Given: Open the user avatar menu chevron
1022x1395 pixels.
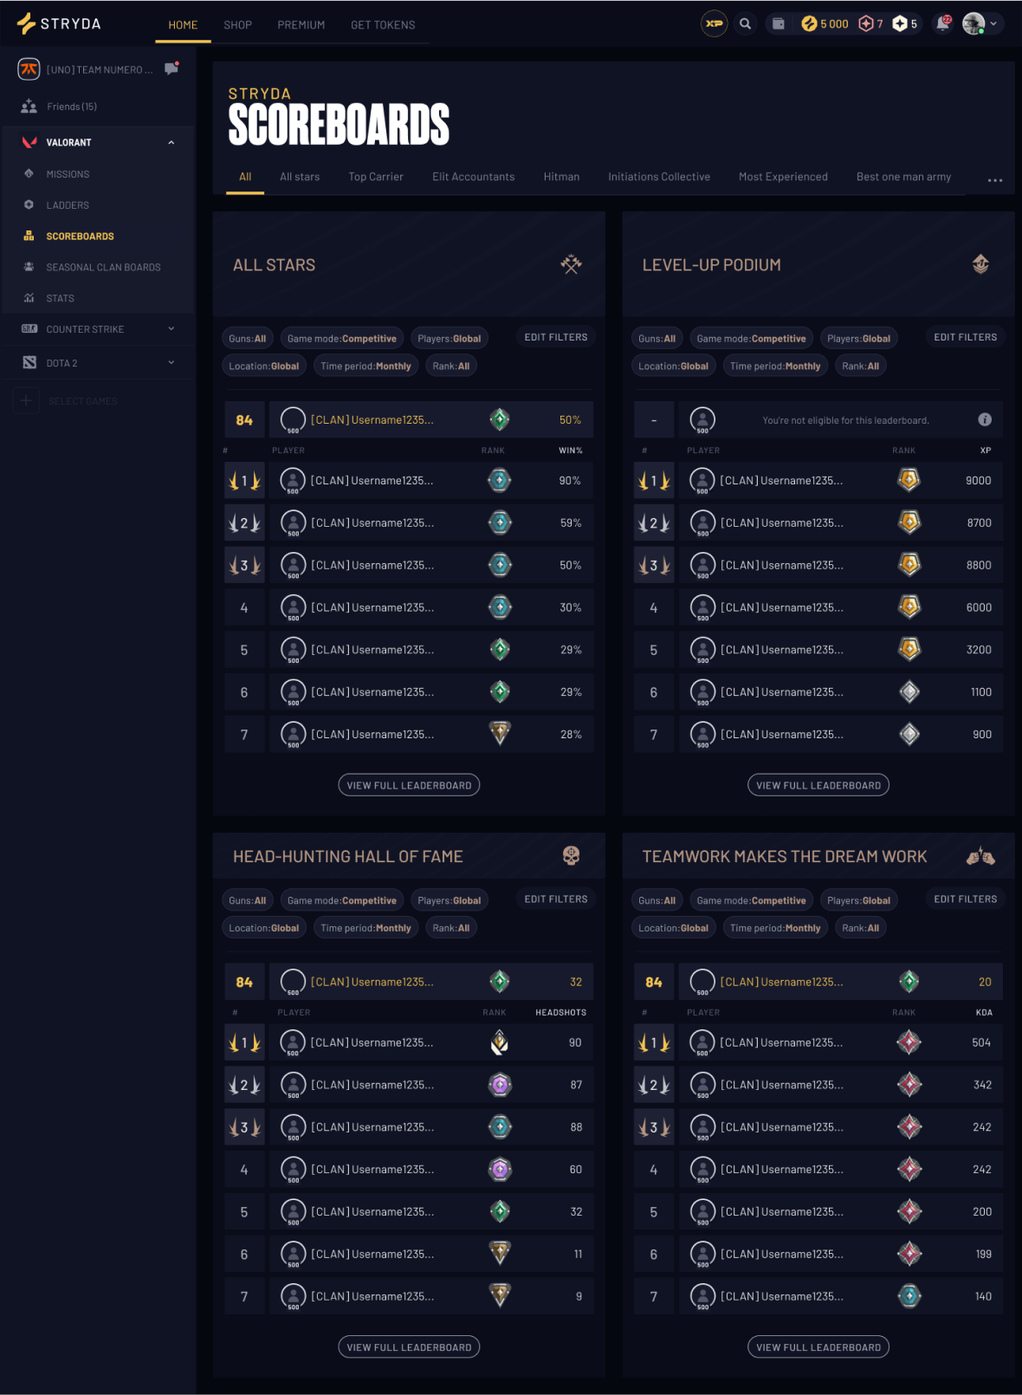Looking at the screenshot, I should click(x=993, y=24).
